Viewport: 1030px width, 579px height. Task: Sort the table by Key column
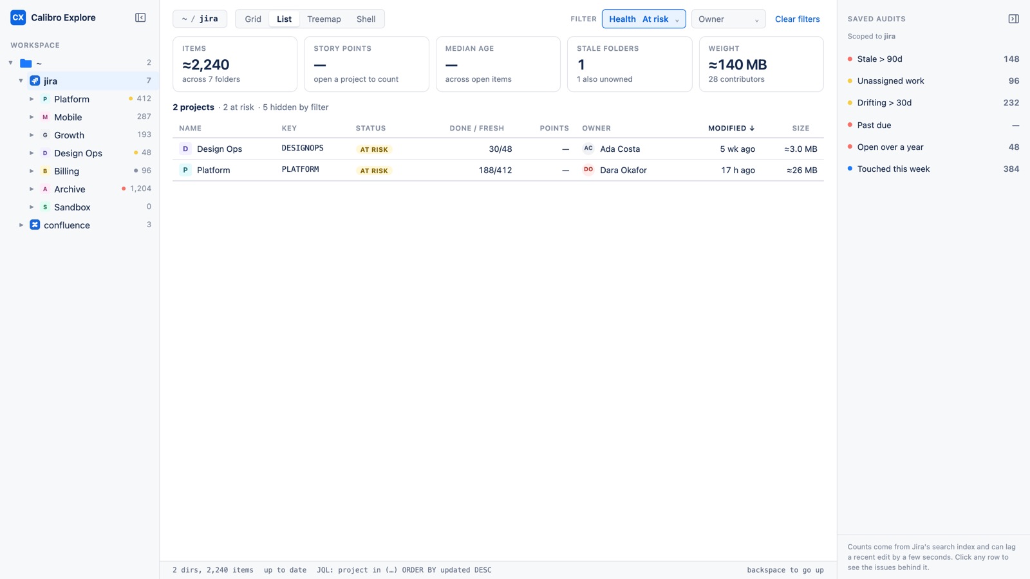pos(289,128)
